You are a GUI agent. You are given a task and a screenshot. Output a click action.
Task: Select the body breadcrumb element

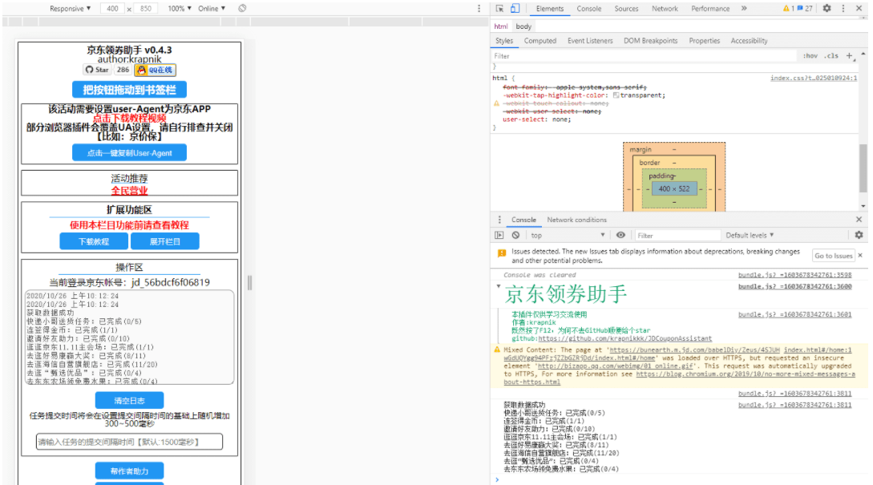[x=523, y=26]
